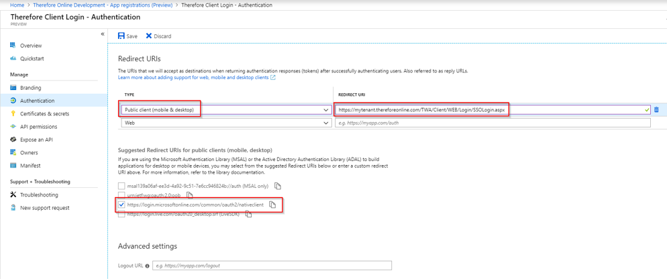
Task: Click the Branding icon in sidebar
Action: [x=13, y=88]
